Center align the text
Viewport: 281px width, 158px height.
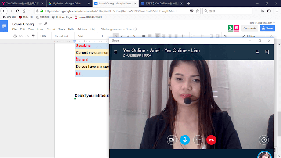[164, 36]
